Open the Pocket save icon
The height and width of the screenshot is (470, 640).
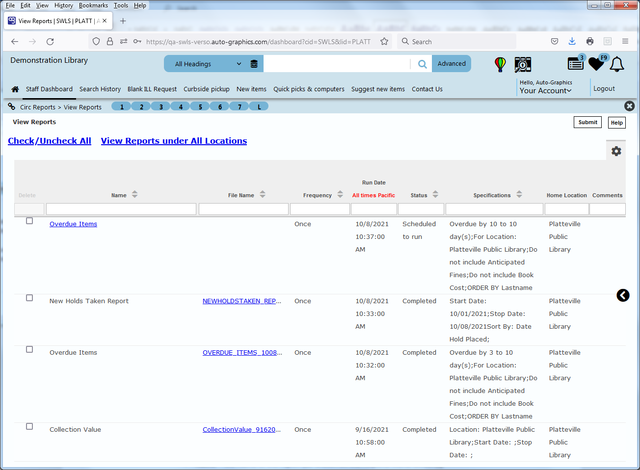[555, 42]
